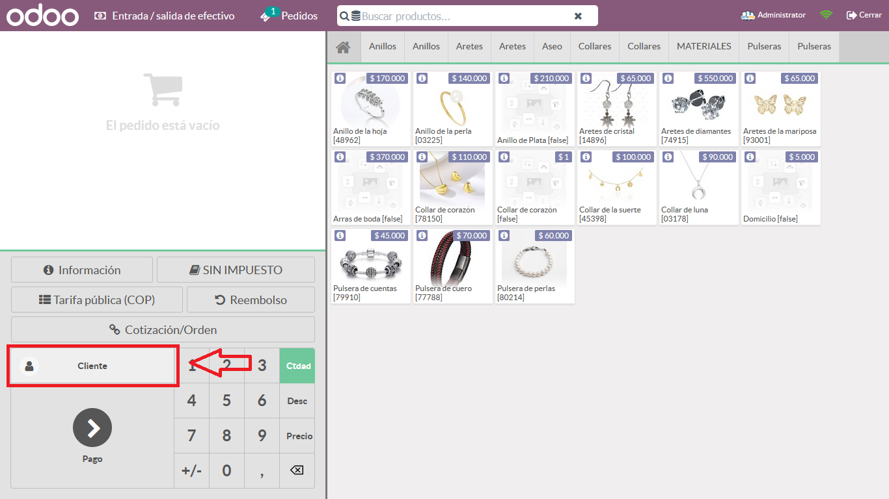Switch numpad to Precio mode
889x499 pixels.
point(299,436)
